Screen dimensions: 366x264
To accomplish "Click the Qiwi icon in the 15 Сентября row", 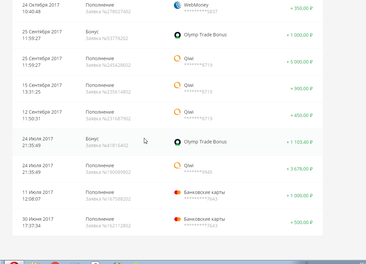I will click(178, 85).
